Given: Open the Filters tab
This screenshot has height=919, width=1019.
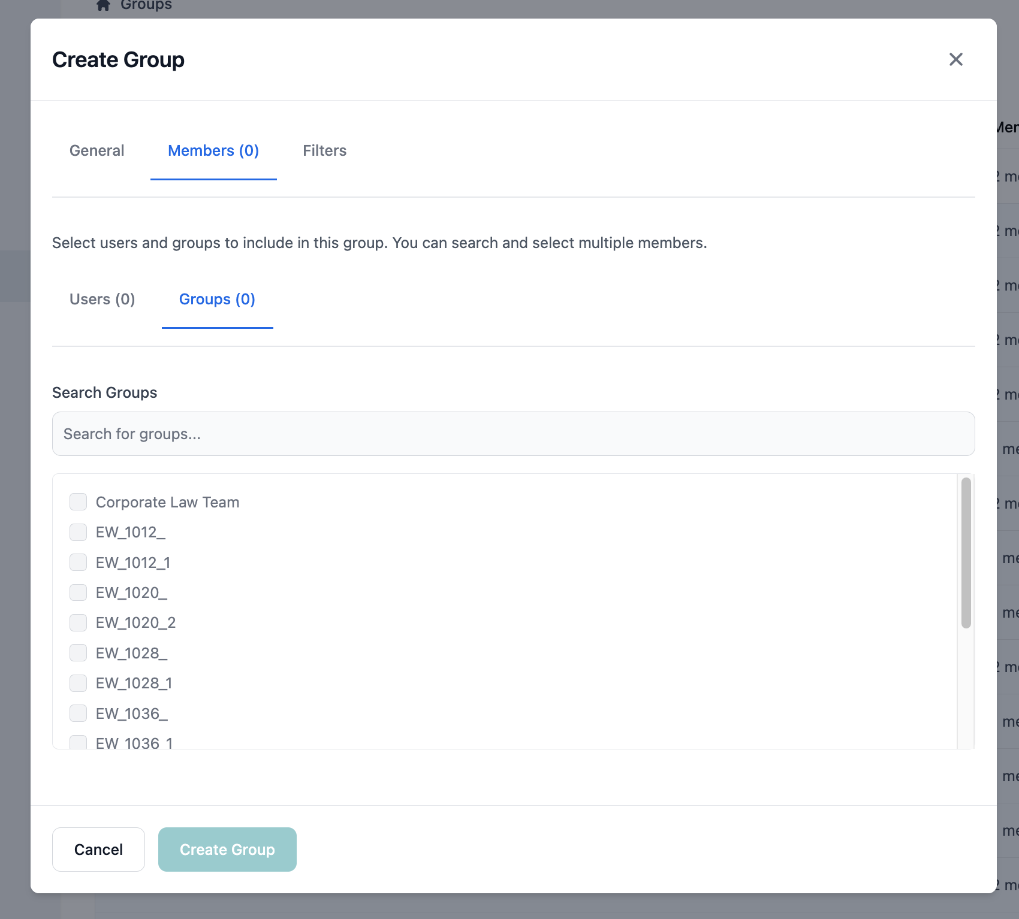Looking at the screenshot, I should (324, 150).
